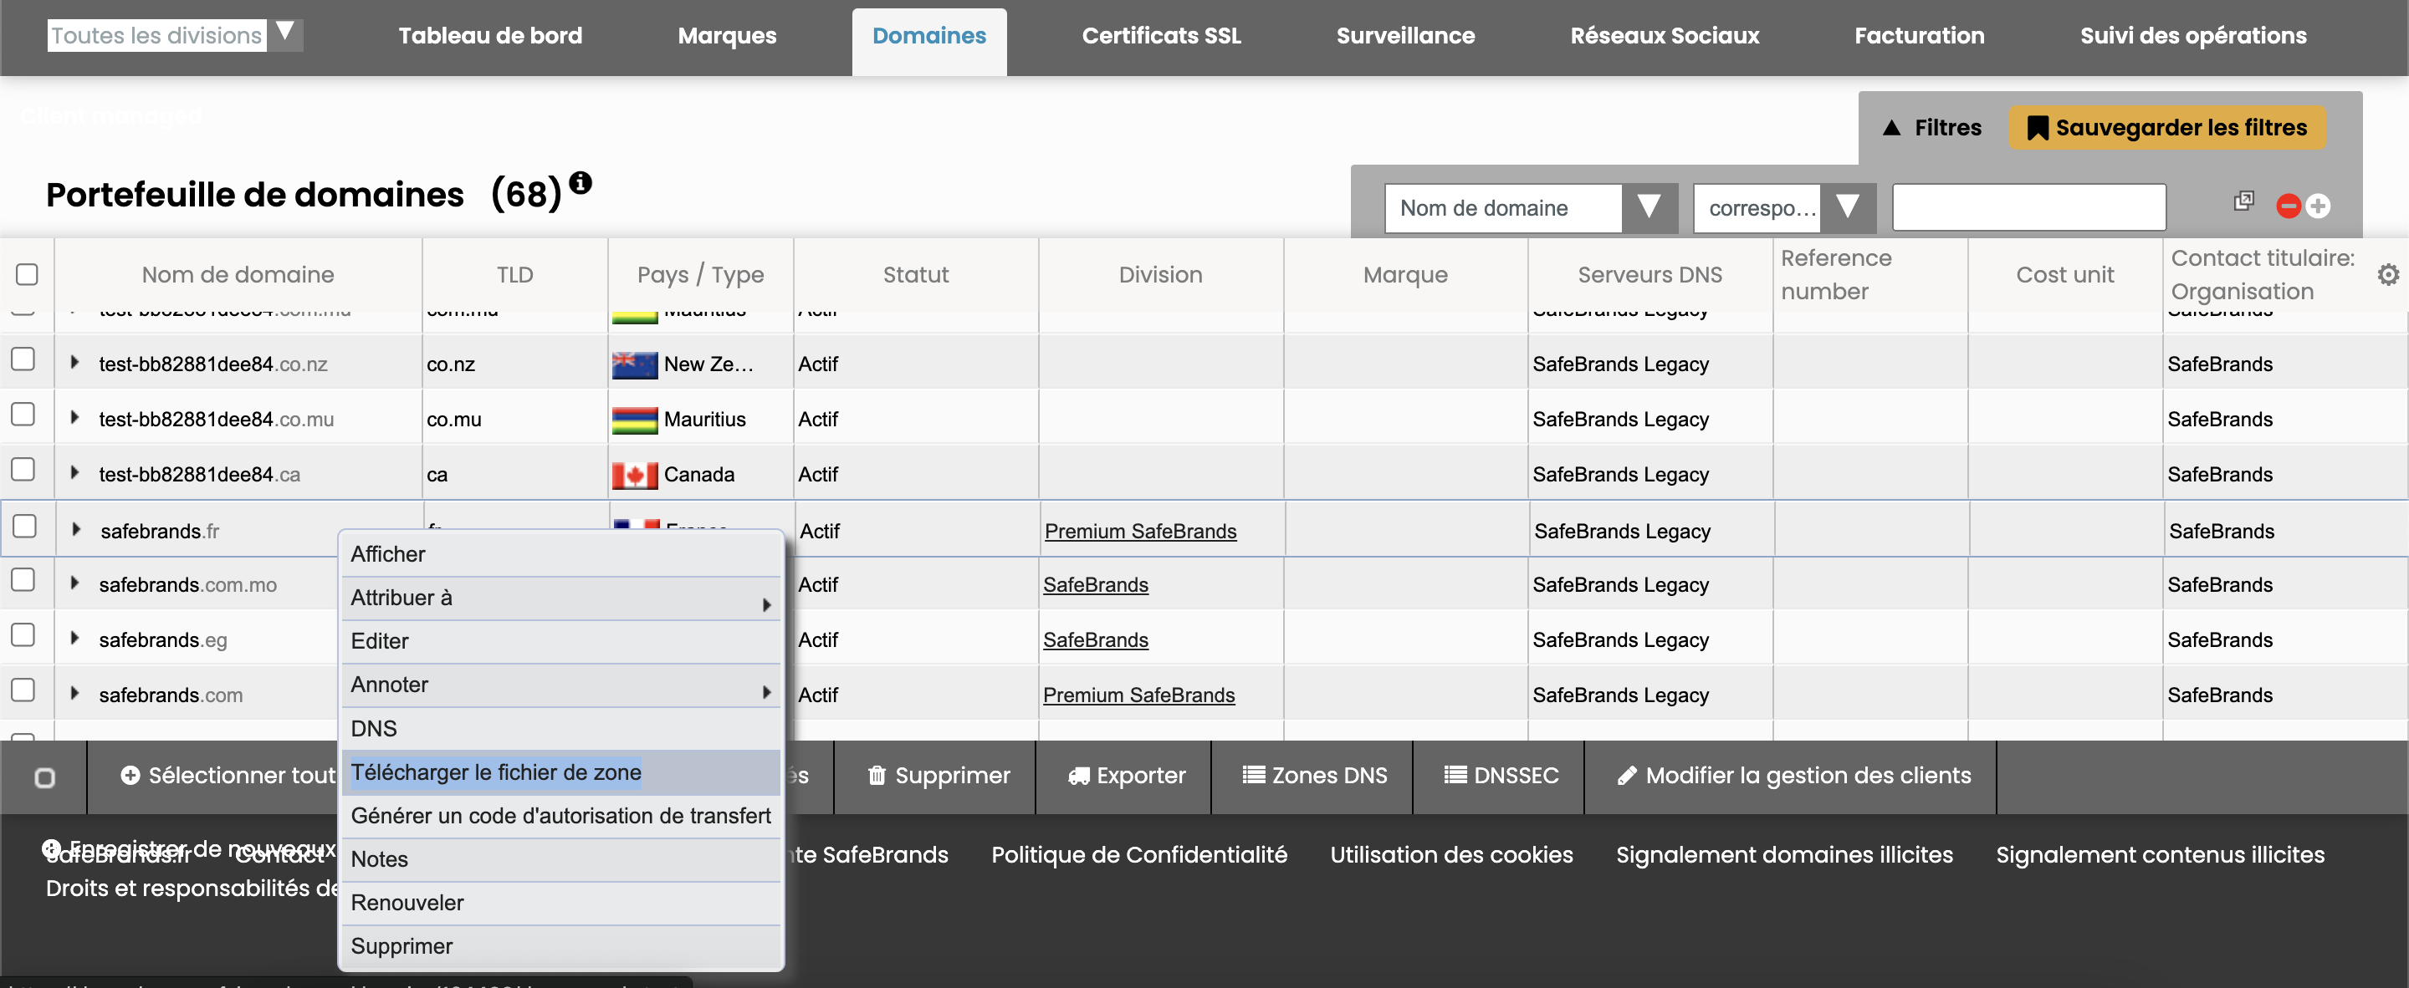Expand the safebrands.com.mo row
Screen dimensions: 2409x988
[x=74, y=583]
